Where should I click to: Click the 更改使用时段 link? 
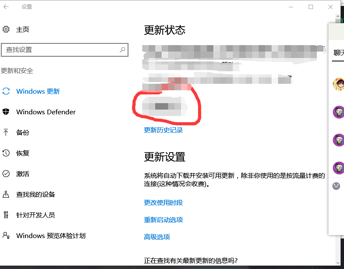[x=163, y=202]
